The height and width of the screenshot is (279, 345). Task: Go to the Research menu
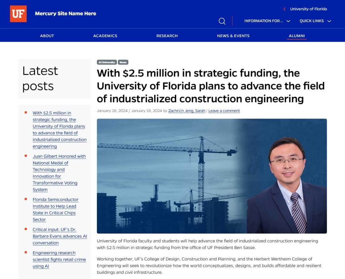[167, 36]
